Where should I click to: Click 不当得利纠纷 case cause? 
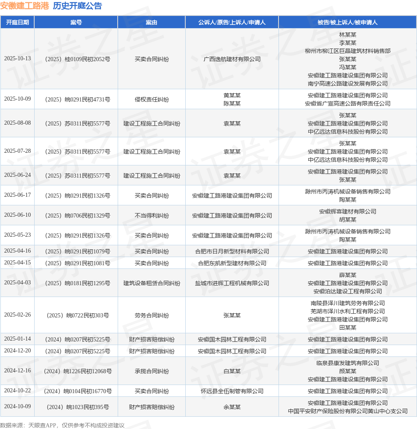pos(151,216)
